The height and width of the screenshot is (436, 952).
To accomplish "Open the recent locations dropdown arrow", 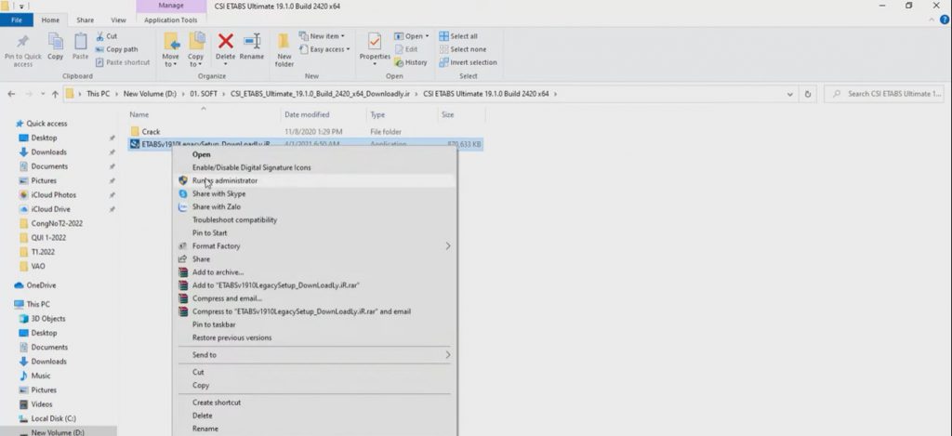I will click(x=43, y=94).
